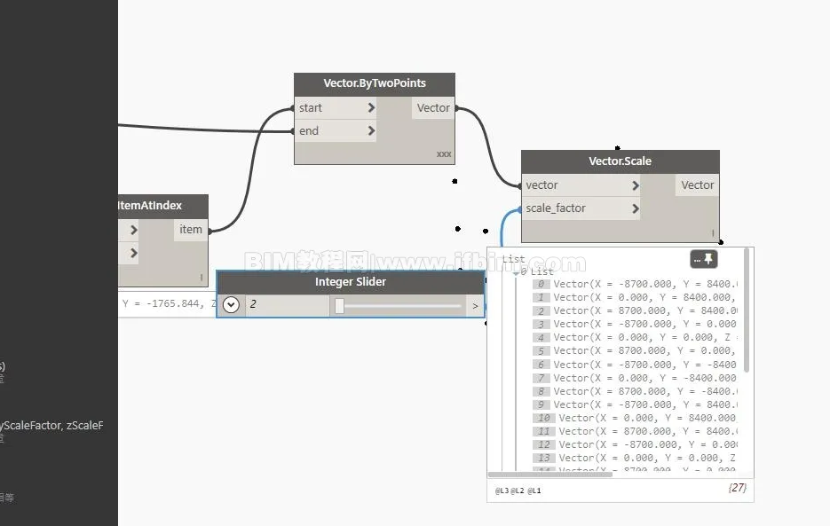Collapse the '0 List' tree arrow in preview
The image size is (830, 526).
[x=516, y=273]
